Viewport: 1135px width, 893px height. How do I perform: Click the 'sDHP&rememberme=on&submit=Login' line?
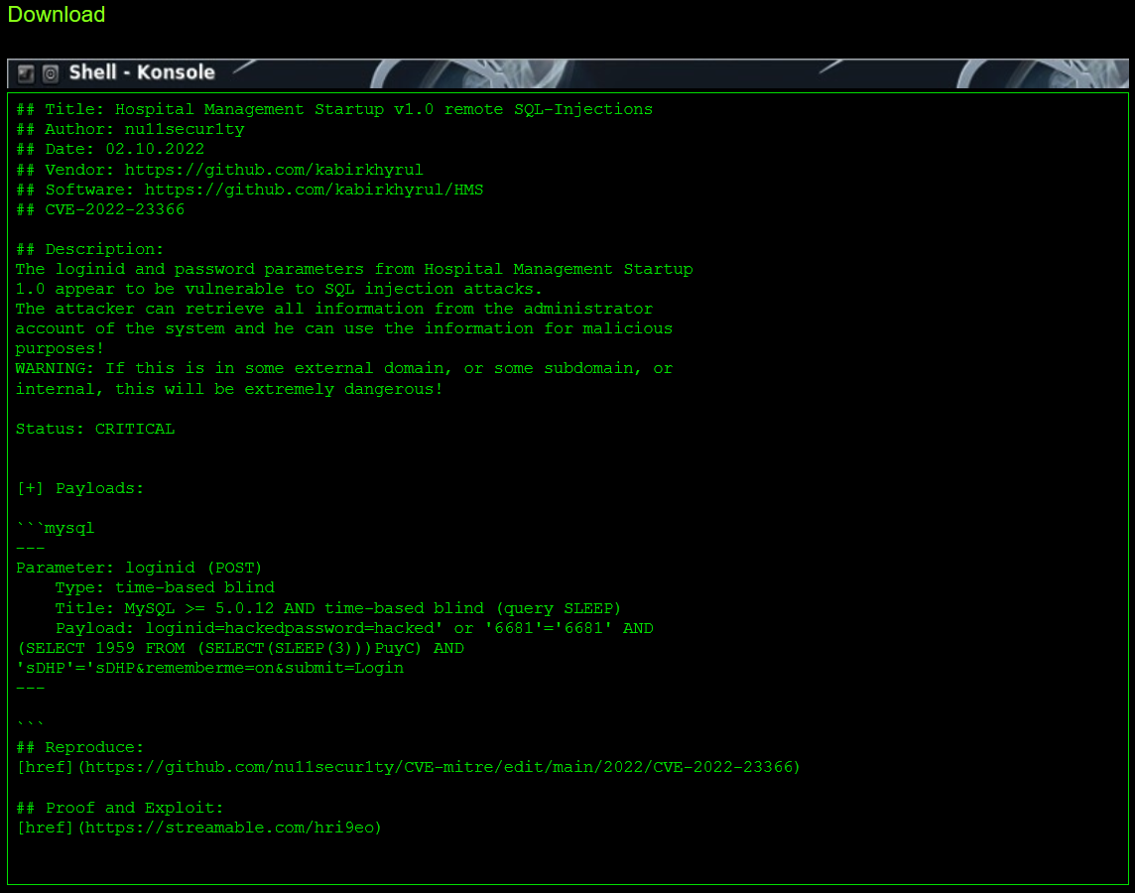(x=210, y=668)
